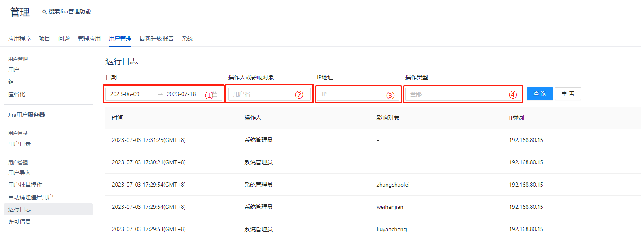Click the end date 2023-07-18

[181, 94]
